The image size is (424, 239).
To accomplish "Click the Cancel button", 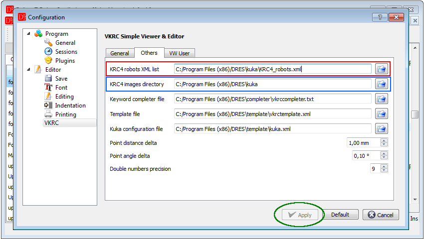I will pos(381,215).
